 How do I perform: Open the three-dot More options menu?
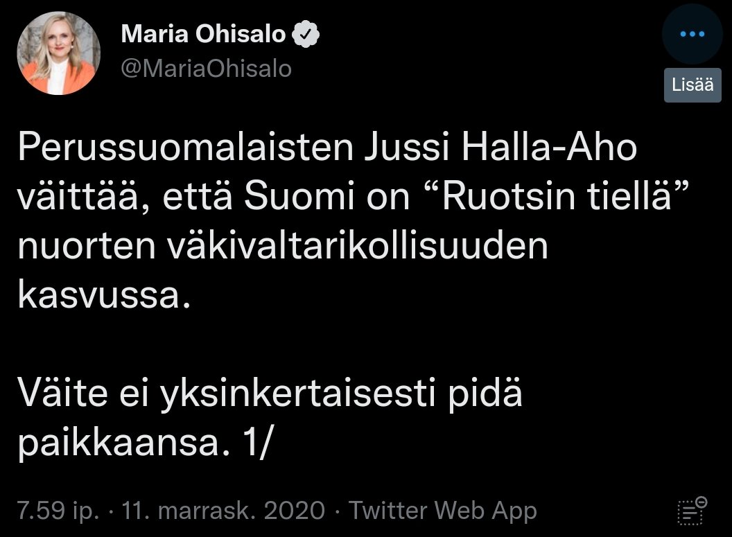point(692,33)
